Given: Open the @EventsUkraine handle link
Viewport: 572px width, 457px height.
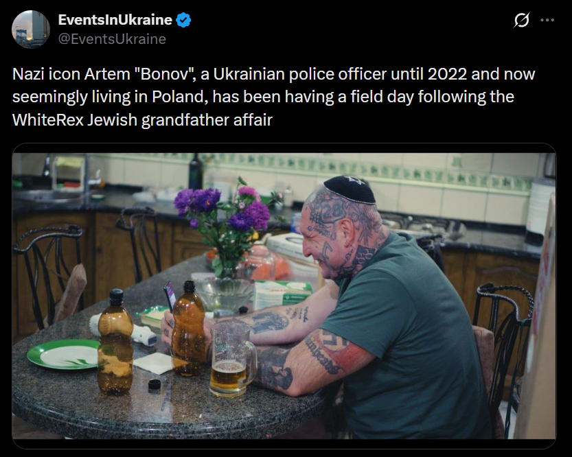Looking at the screenshot, I should (x=112, y=39).
